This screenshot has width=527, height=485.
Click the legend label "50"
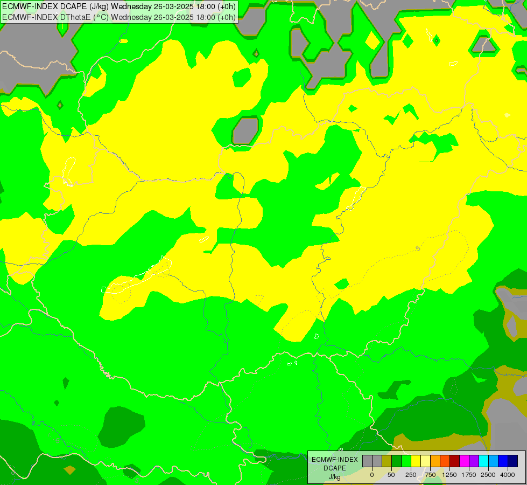pyautogui.click(x=391, y=475)
